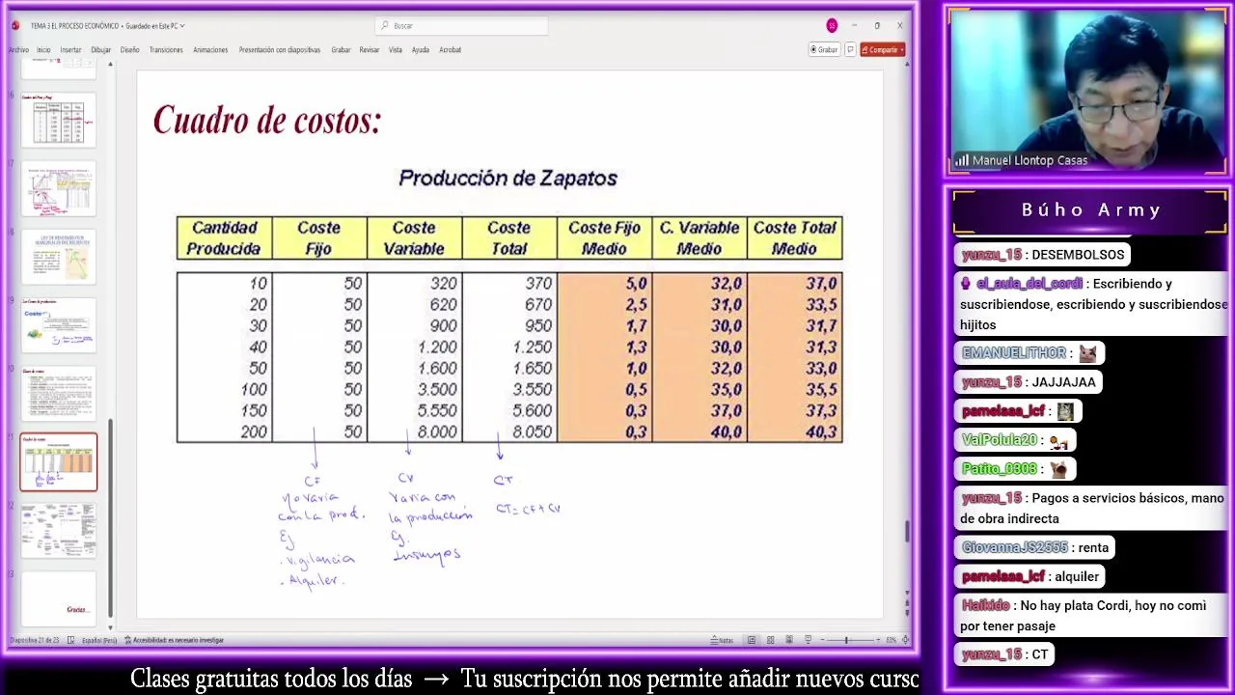Click the Búho Army chat header
1235x695 pixels.
coord(1090,210)
